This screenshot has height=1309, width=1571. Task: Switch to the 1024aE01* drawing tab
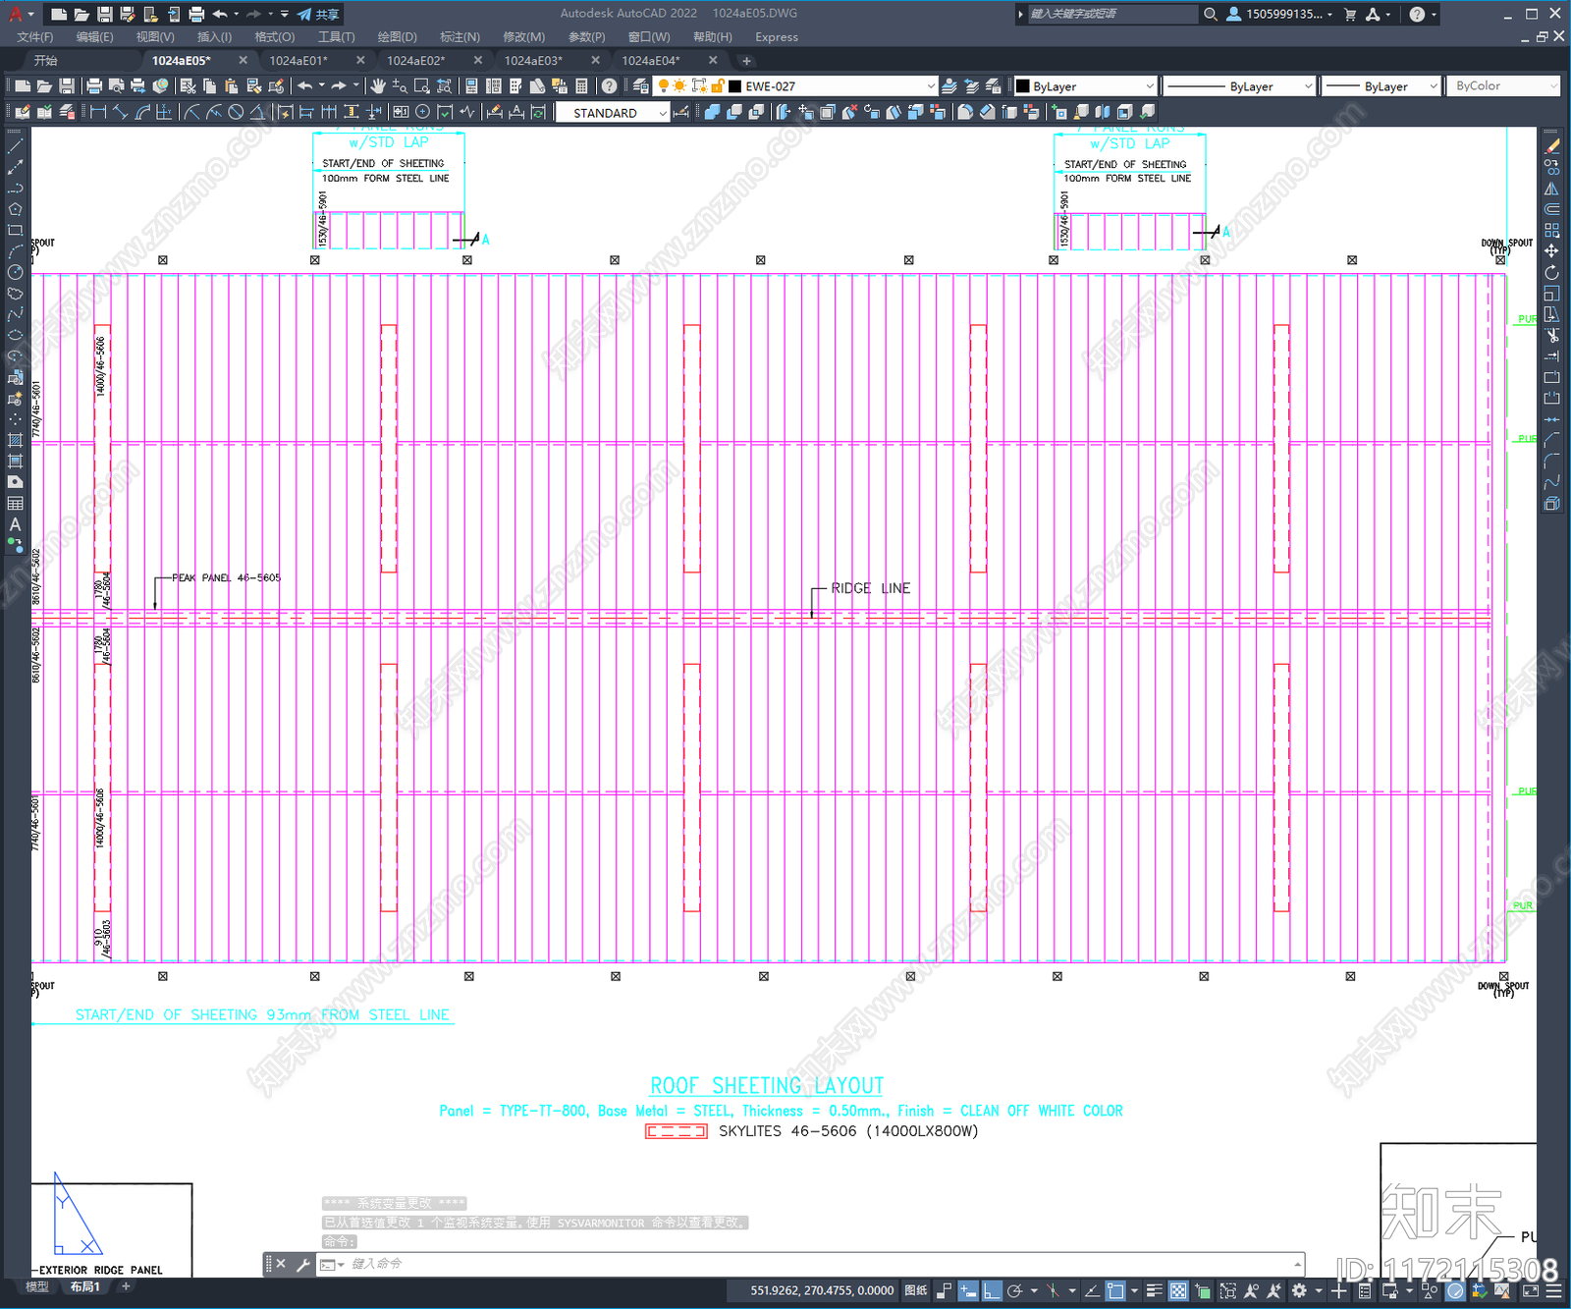click(298, 60)
